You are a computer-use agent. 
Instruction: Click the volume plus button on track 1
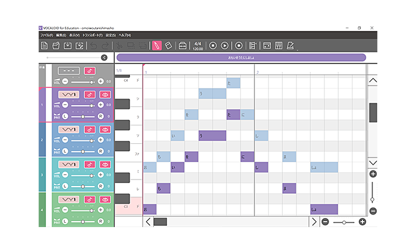pos(101,105)
